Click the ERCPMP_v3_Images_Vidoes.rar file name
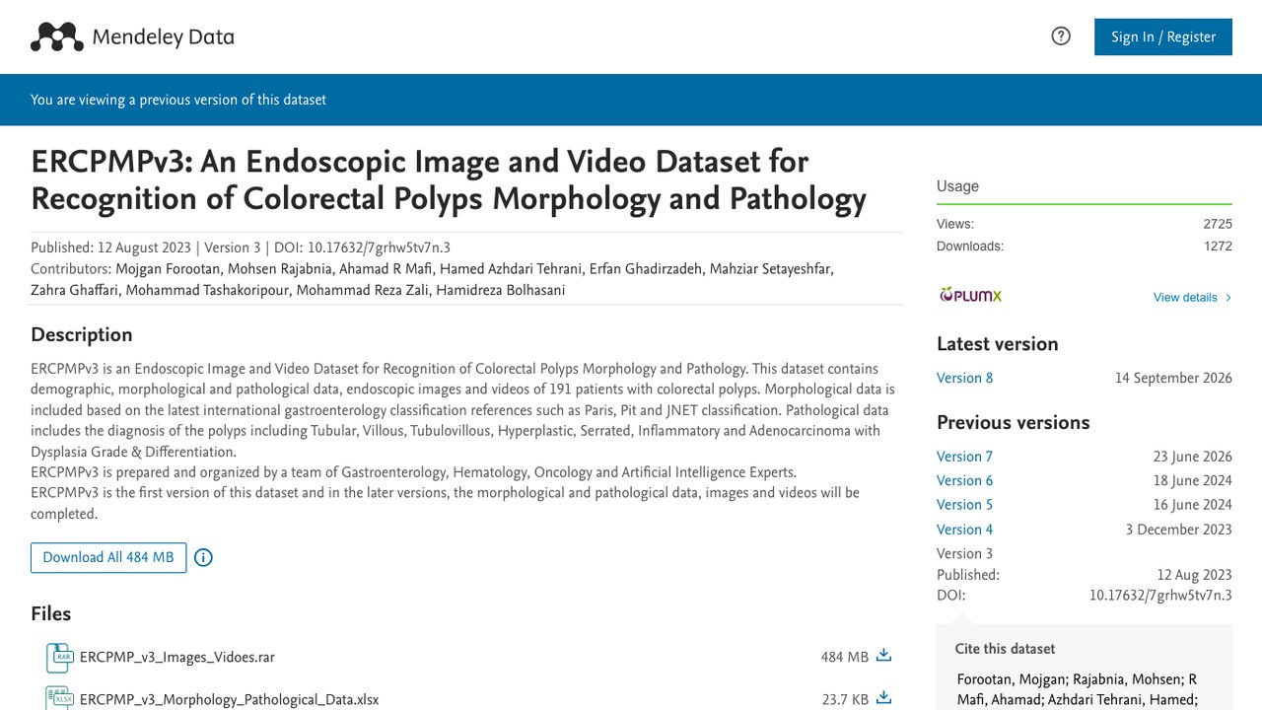The image size is (1262, 710). pyautogui.click(x=177, y=657)
